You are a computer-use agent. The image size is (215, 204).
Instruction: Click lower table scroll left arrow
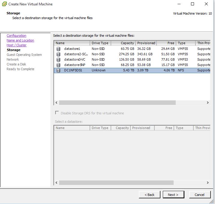(x=56, y=182)
